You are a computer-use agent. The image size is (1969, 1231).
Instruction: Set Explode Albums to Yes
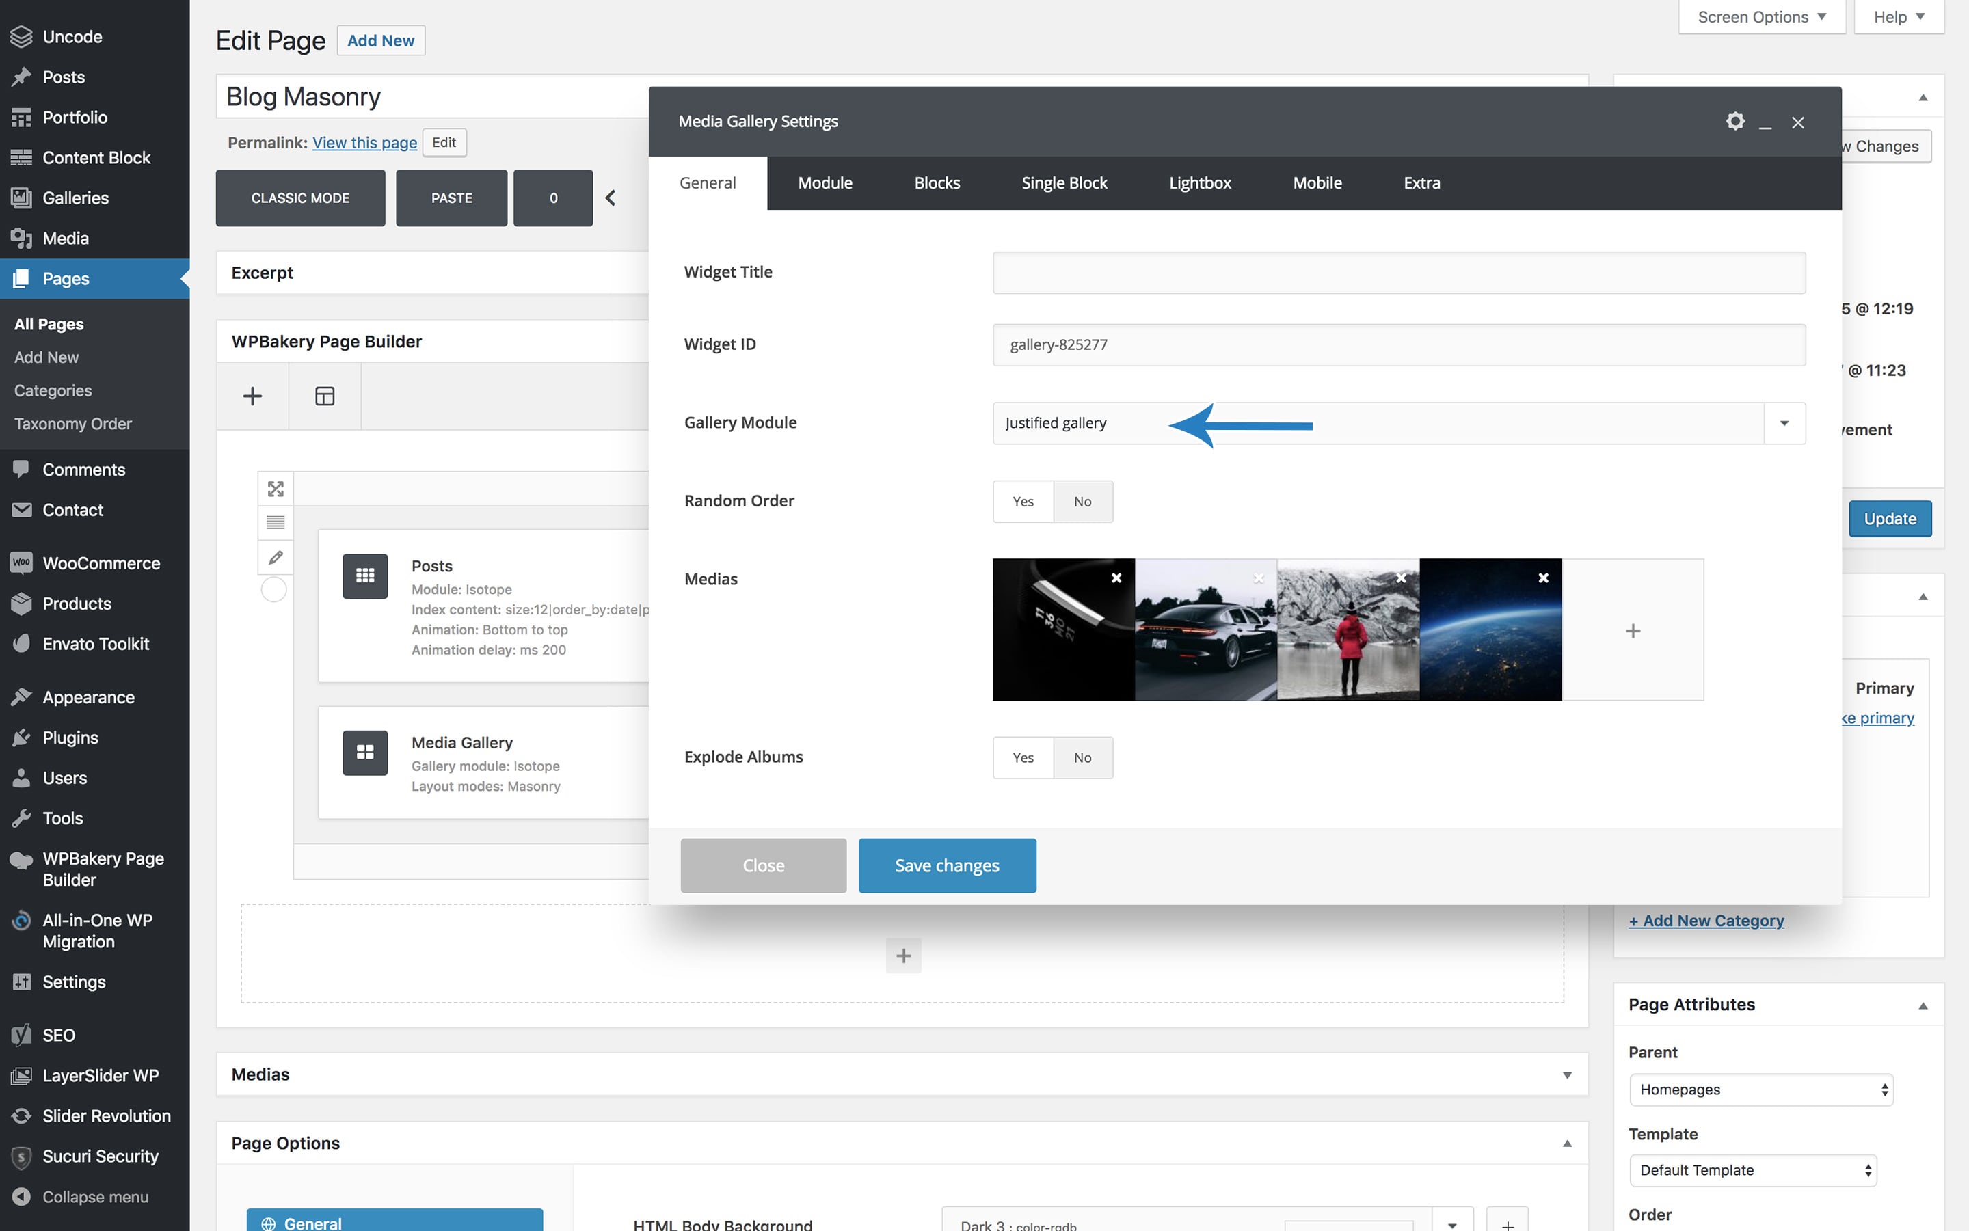[1023, 757]
